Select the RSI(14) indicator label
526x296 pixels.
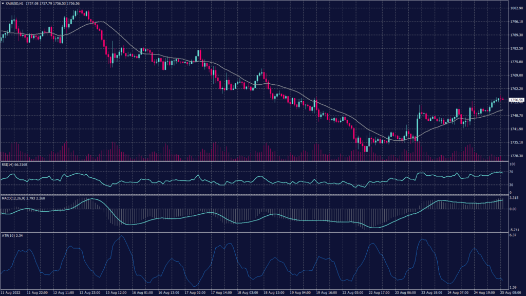(14, 165)
